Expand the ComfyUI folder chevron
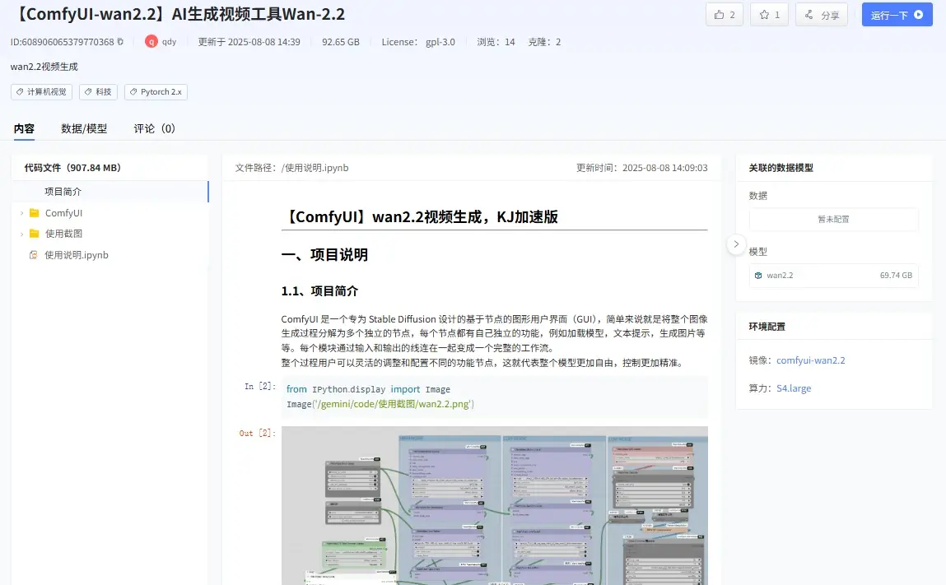This screenshot has height=585, width=946. (x=21, y=213)
